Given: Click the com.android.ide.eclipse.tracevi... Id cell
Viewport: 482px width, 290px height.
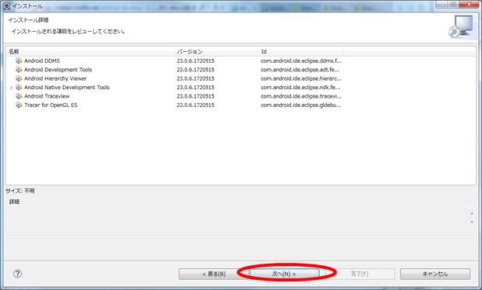Looking at the screenshot, I should tap(301, 96).
